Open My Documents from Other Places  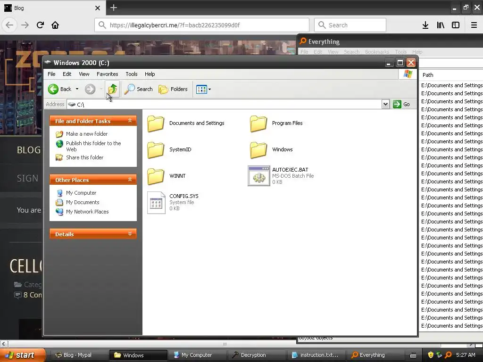pyautogui.click(x=83, y=202)
